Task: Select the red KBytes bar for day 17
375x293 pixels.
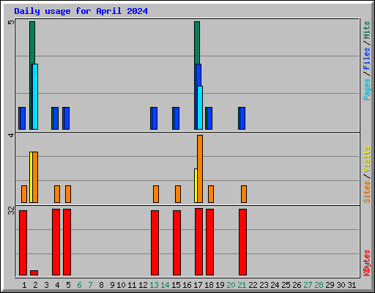Action: (199, 242)
